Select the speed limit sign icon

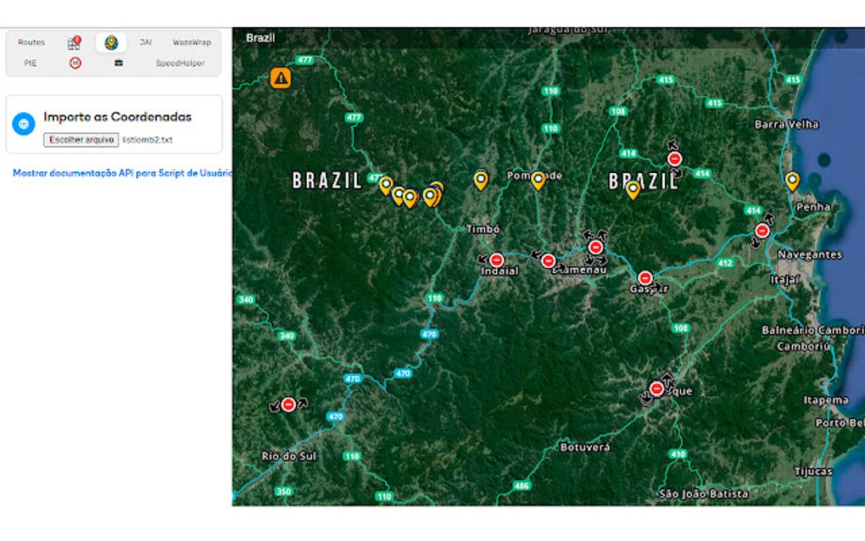point(74,63)
